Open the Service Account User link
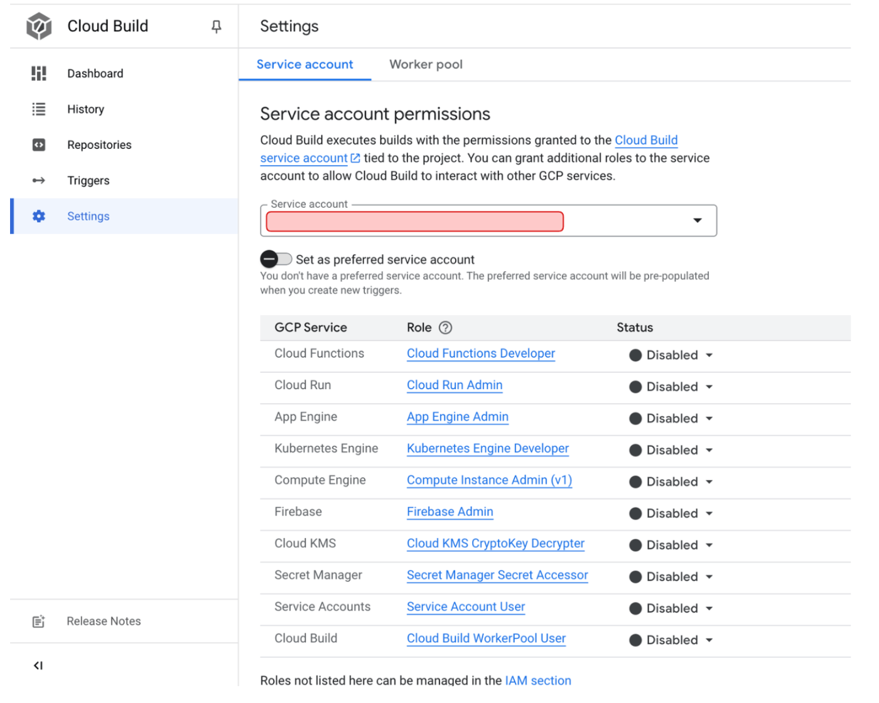Screen dimensions: 879x703 466,607
